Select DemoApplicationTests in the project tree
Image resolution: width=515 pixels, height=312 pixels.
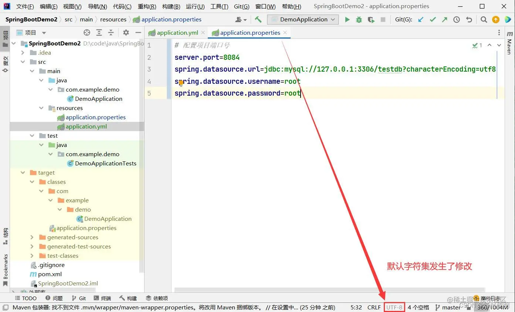point(106,163)
